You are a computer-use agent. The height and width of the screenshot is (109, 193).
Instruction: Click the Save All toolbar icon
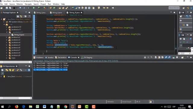10,8
